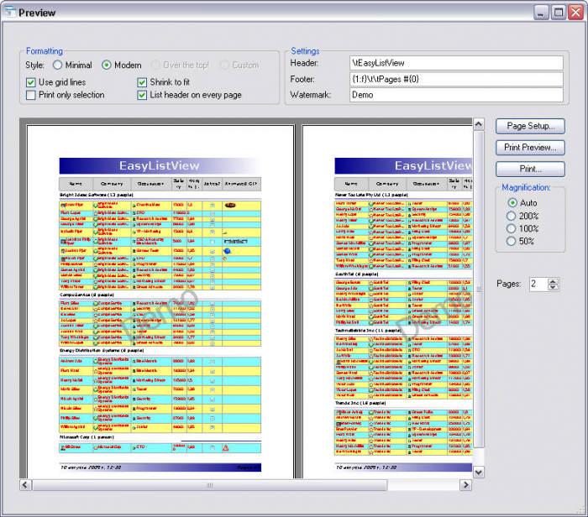Choose 100% magnification
588x517 pixels.
511,228
